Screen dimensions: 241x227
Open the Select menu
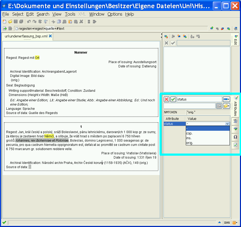18,14
